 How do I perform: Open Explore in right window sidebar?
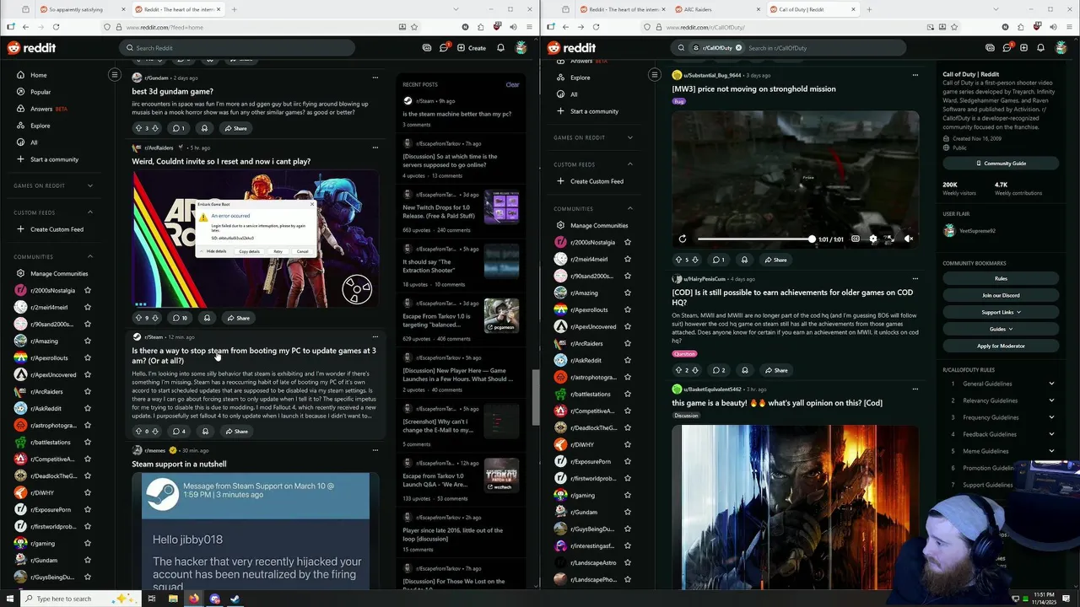(x=580, y=78)
